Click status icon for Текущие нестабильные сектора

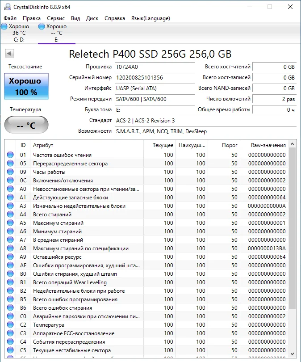(x=10, y=350)
